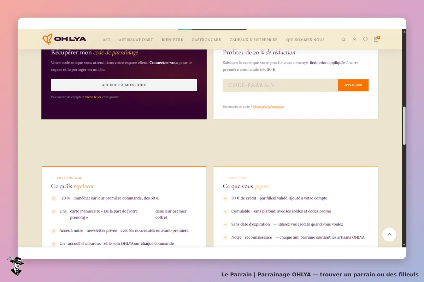424x282 pixels.
Task: Click the OHLYA logo
Action: coord(64,39)
